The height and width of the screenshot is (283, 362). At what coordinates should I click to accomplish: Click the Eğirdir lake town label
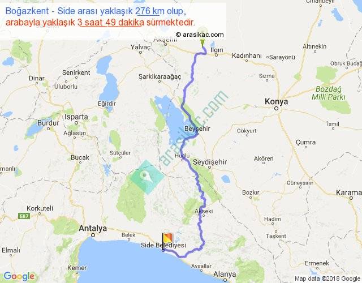coord(107,104)
